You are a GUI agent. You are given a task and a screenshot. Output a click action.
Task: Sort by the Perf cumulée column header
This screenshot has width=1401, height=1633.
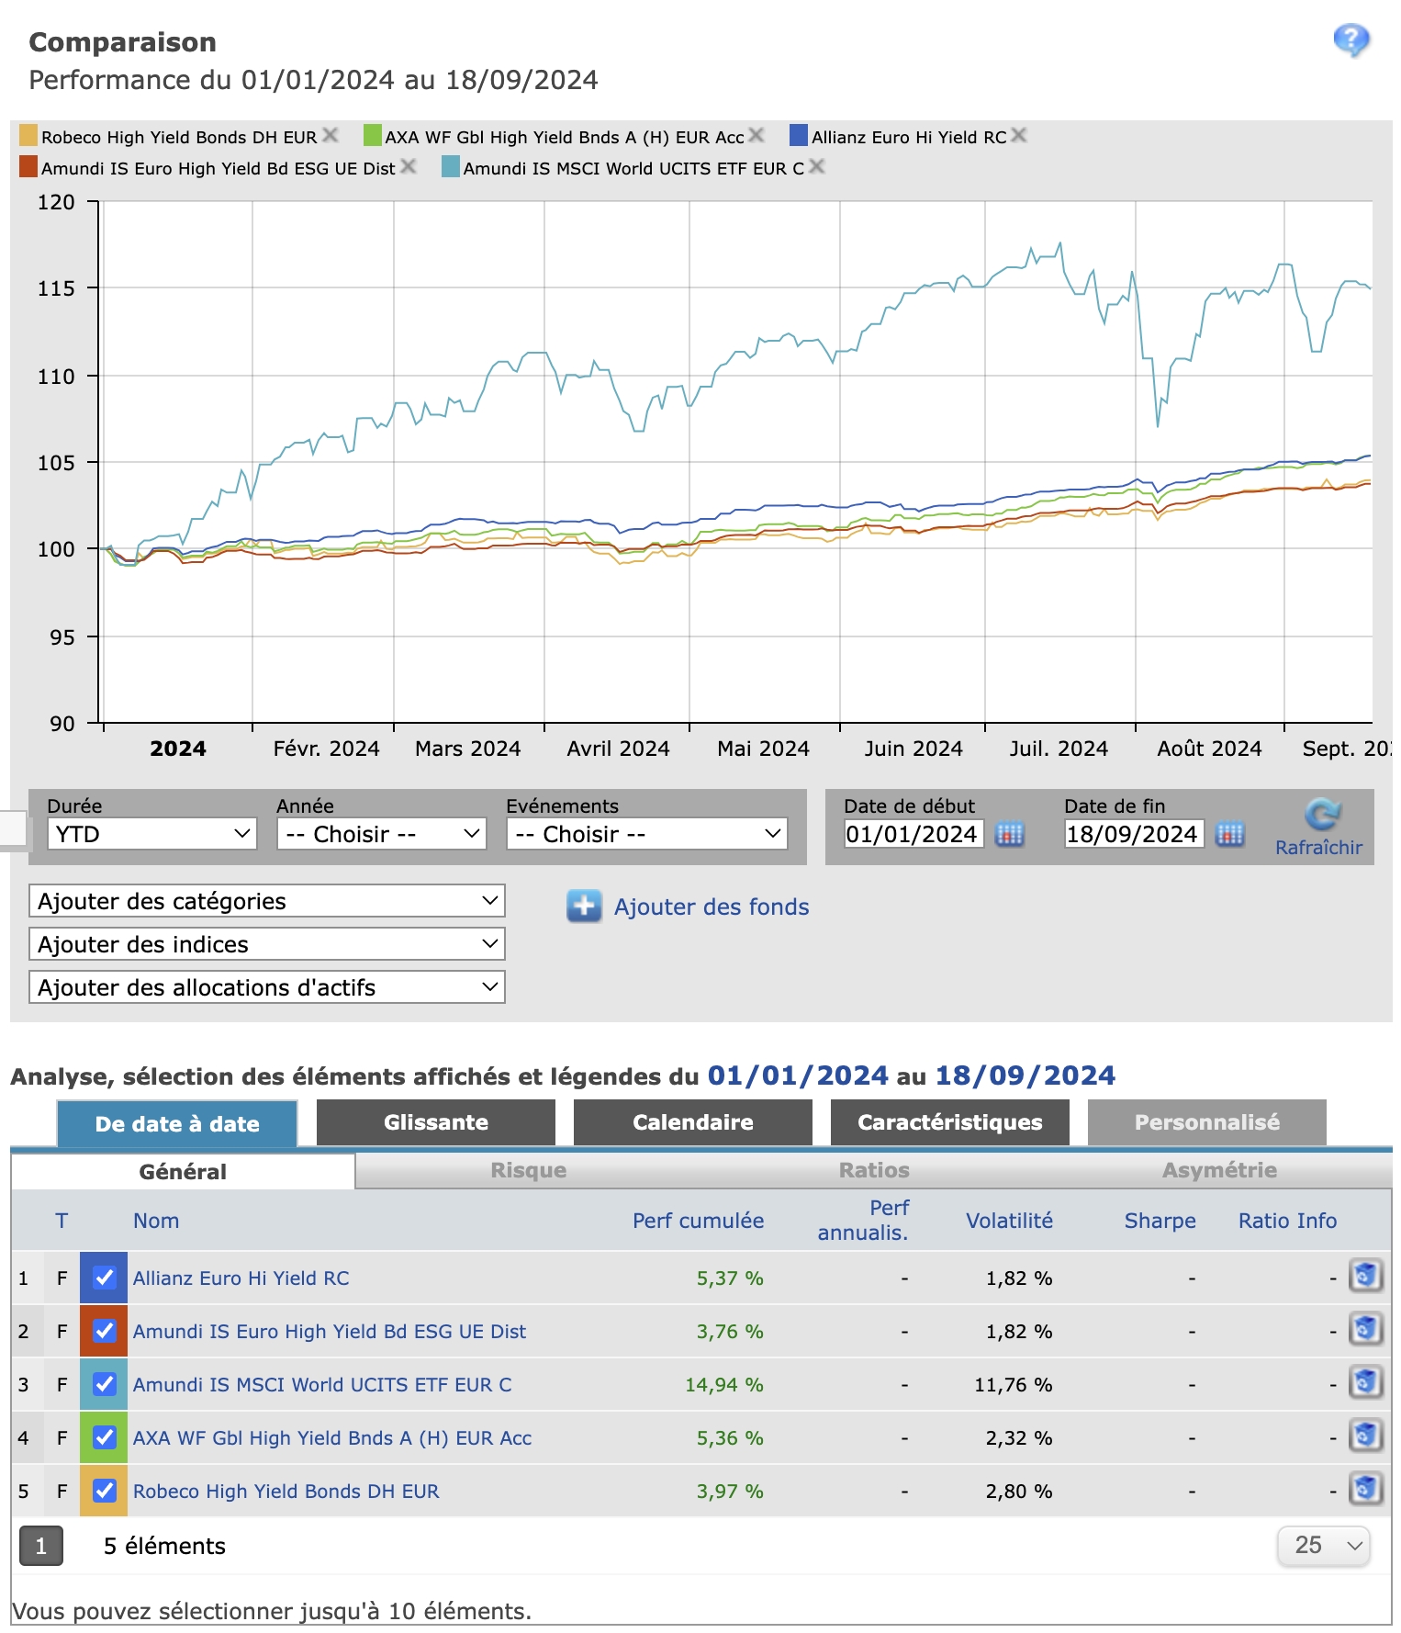698,1221
